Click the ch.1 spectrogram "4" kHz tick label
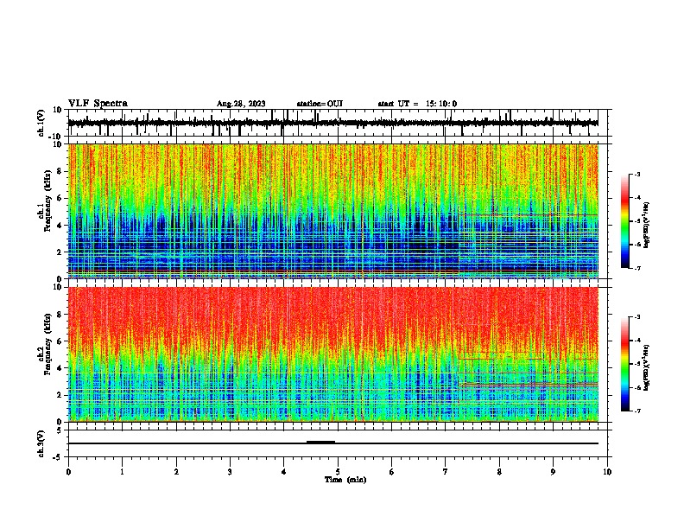 (60, 226)
